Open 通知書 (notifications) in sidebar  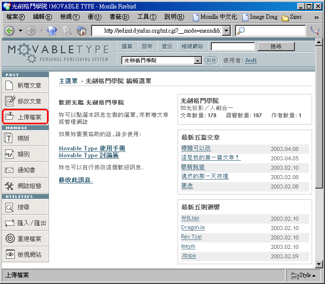point(25,170)
